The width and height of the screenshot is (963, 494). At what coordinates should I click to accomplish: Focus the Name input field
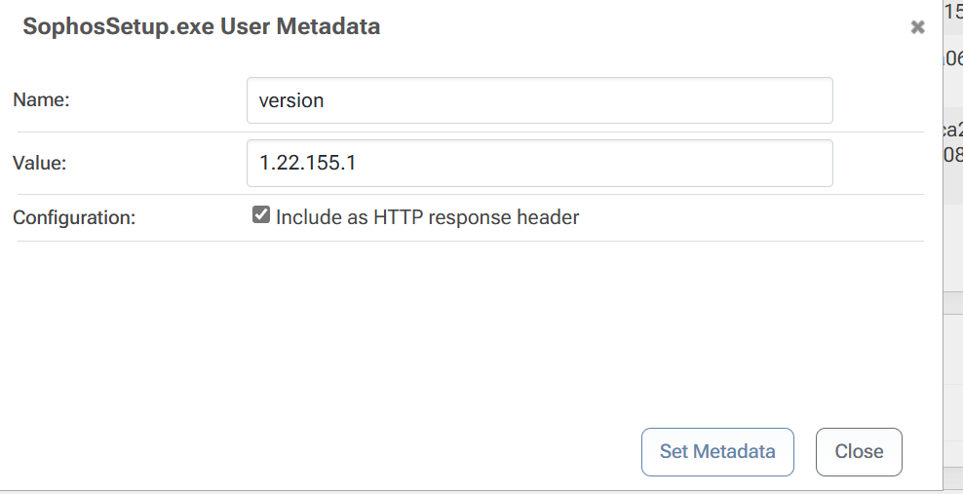coord(539,100)
